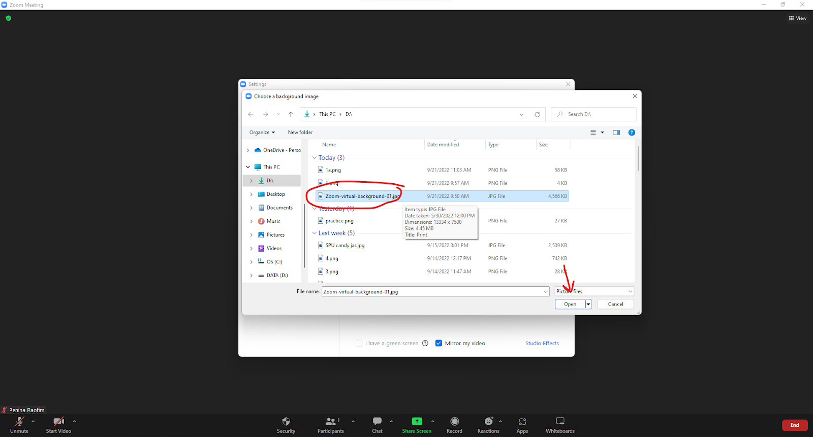The height and width of the screenshot is (437, 813).
Task: Open the address bar history dropdown
Action: 521,114
